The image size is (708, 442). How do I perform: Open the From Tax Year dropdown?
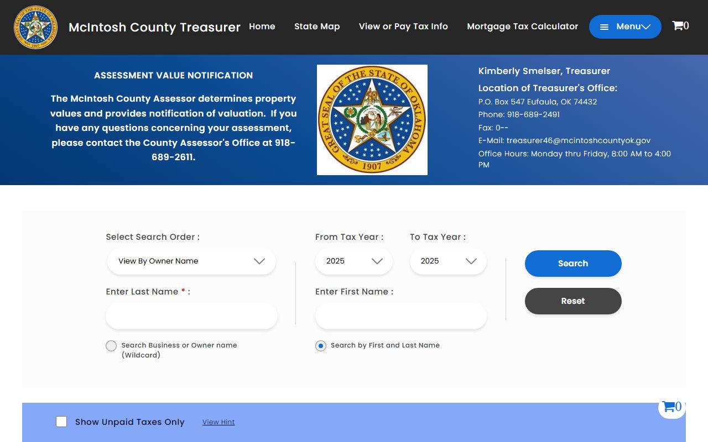coord(354,261)
